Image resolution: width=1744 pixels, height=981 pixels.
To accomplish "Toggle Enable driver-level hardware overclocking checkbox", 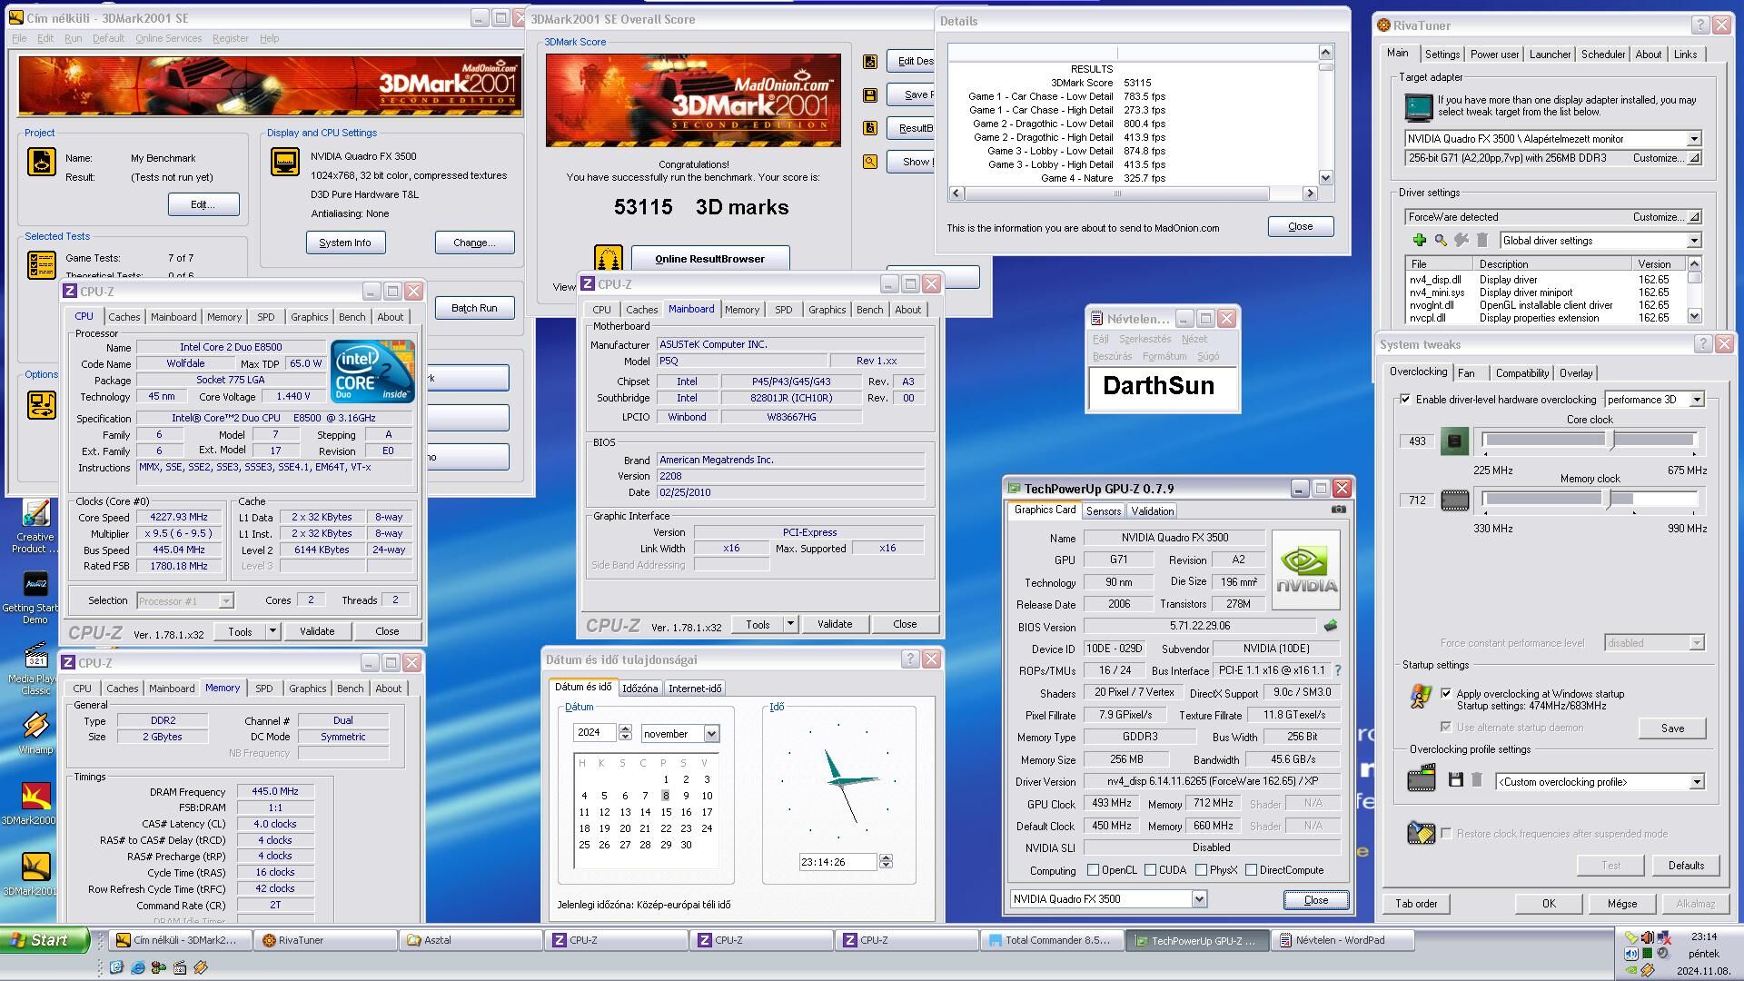I will (1405, 400).
